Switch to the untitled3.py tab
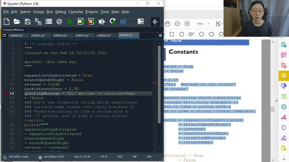Image resolution: width=289 pixels, height=162 pixels. coord(84,36)
